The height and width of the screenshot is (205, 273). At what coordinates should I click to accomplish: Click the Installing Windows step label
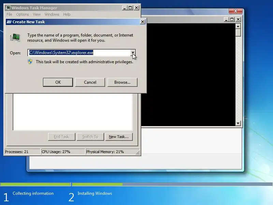(95, 193)
